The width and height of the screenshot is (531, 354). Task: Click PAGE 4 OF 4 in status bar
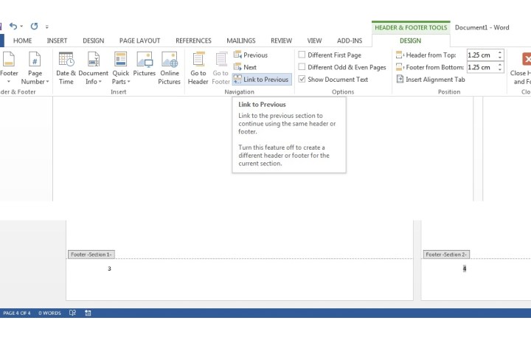click(x=16, y=313)
